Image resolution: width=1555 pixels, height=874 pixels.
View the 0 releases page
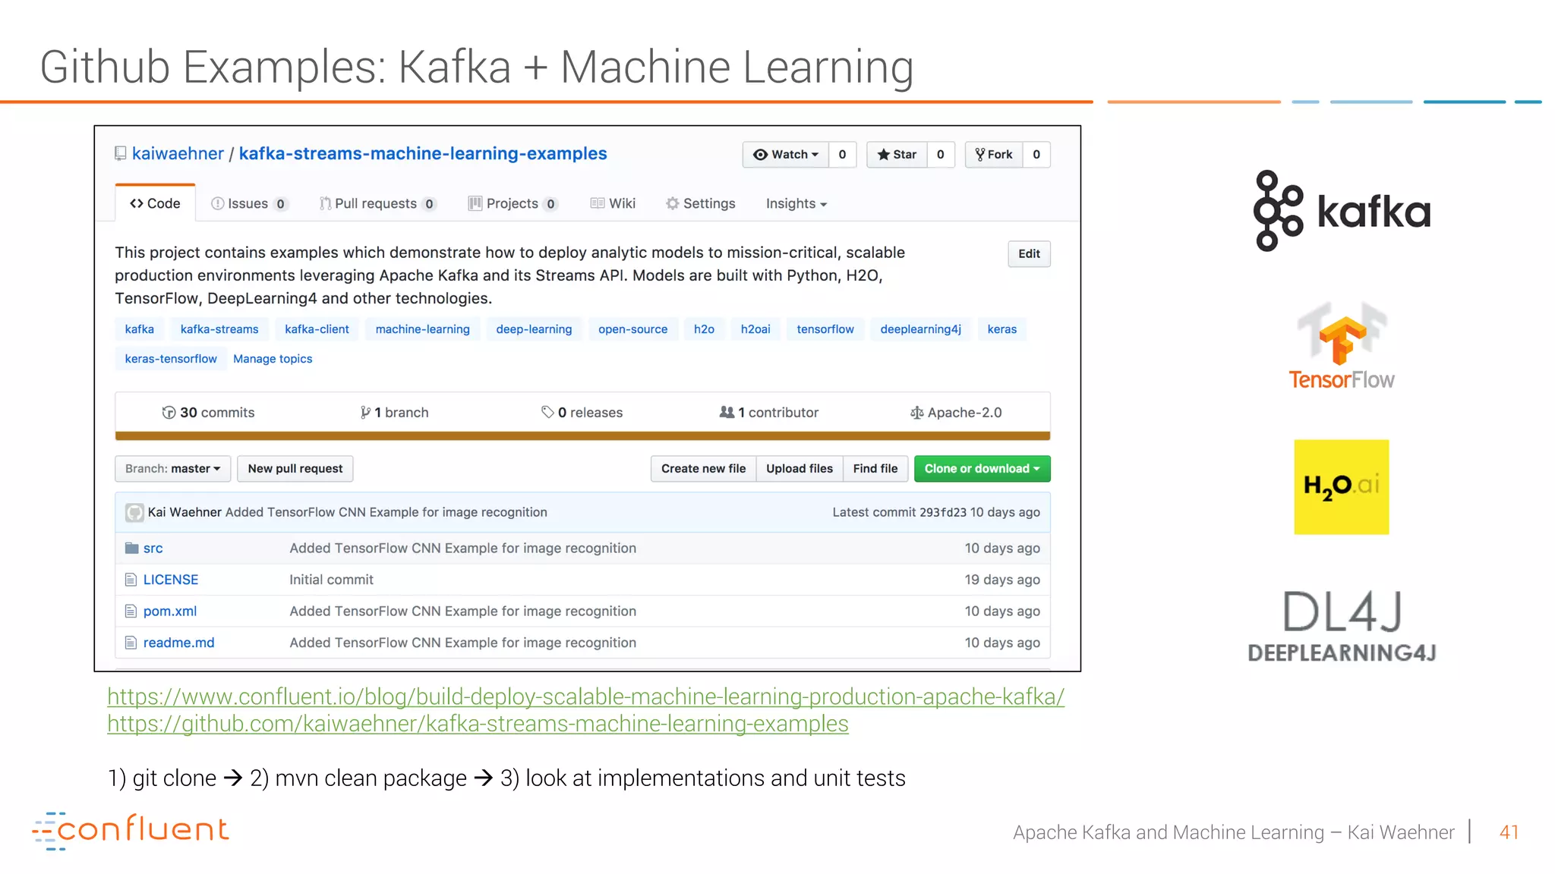click(x=582, y=413)
